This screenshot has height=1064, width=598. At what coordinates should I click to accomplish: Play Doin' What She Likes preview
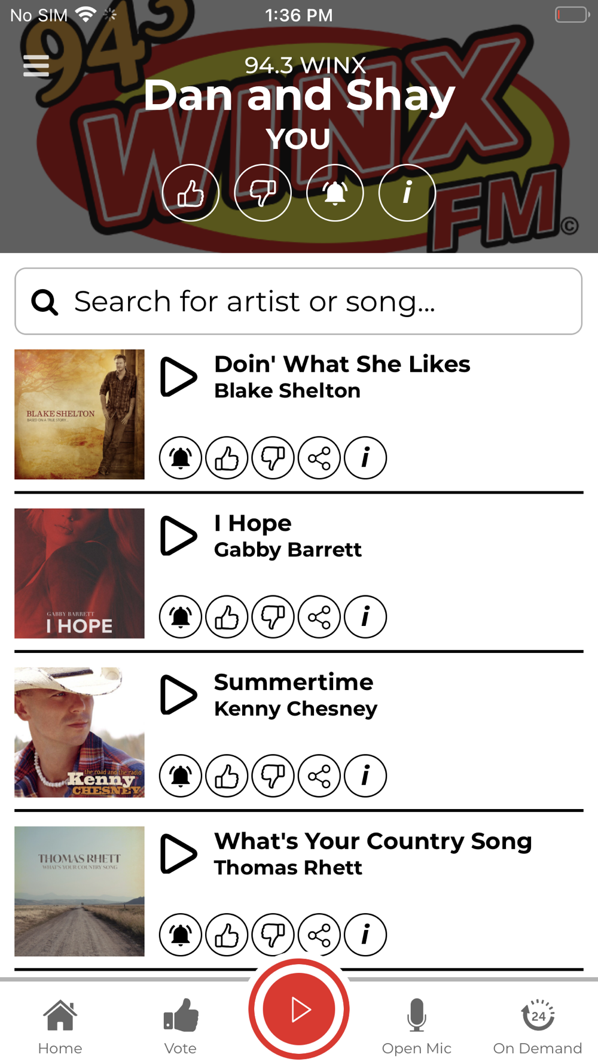(x=178, y=377)
